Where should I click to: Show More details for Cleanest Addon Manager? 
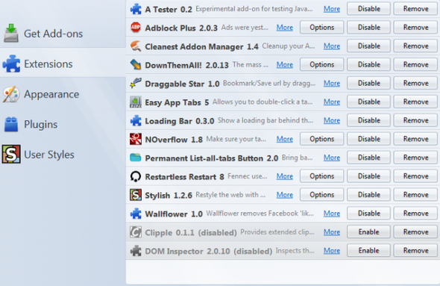pos(332,46)
